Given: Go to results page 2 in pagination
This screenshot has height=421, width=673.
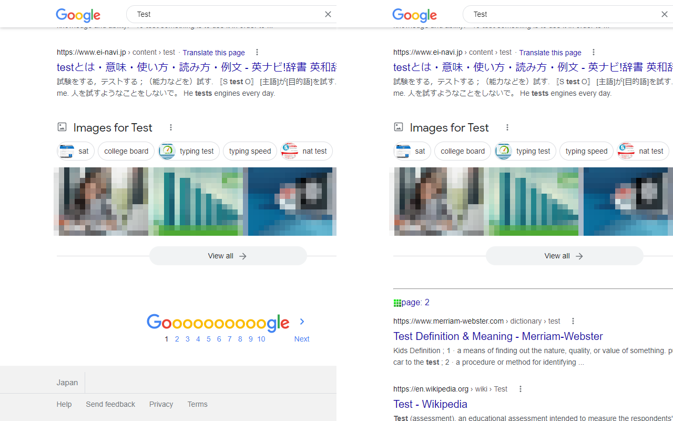Looking at the screenshot, I should coord(177,339).
